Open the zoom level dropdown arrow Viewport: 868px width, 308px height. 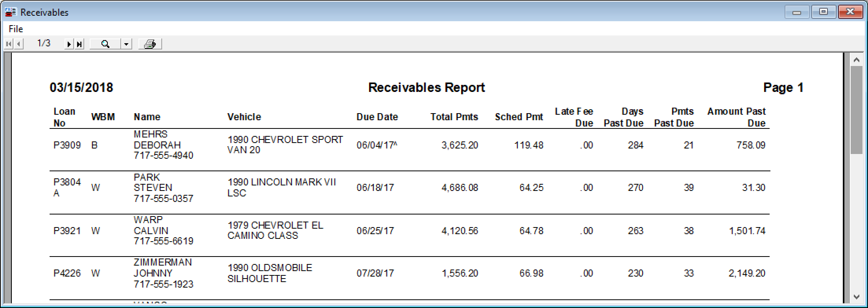[126, 44]
